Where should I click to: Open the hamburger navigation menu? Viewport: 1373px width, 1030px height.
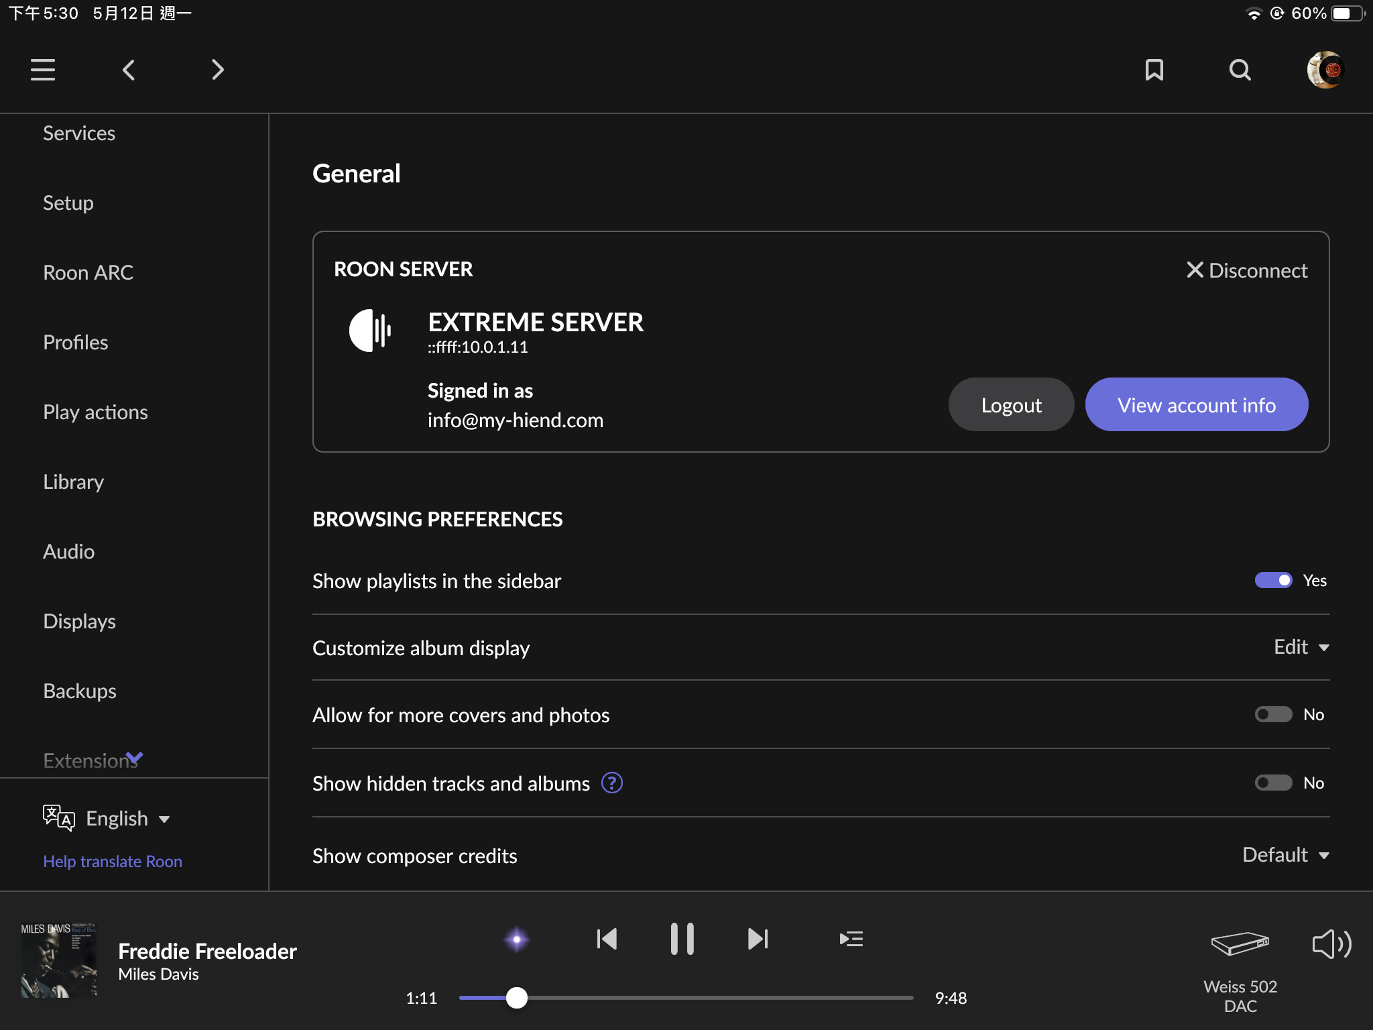[x=43, y=70]
